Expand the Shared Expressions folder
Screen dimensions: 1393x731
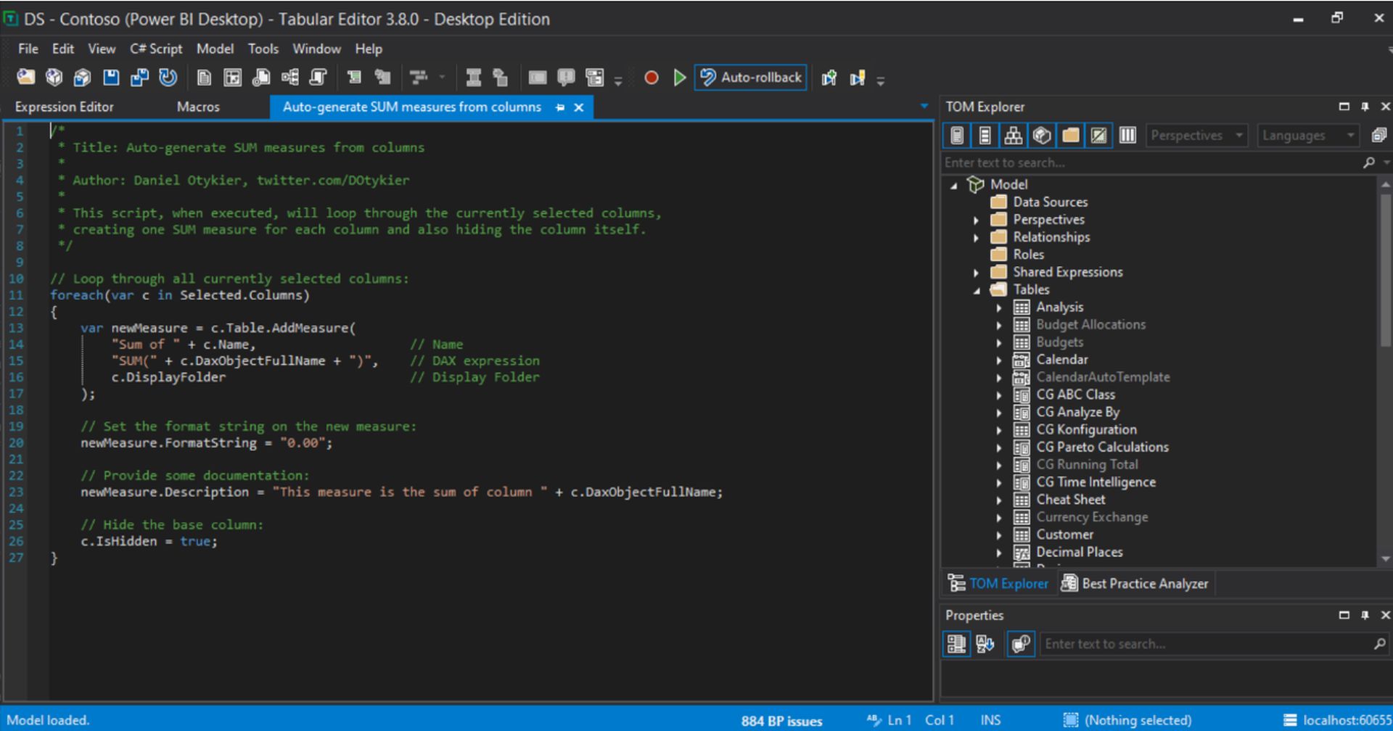977,273
